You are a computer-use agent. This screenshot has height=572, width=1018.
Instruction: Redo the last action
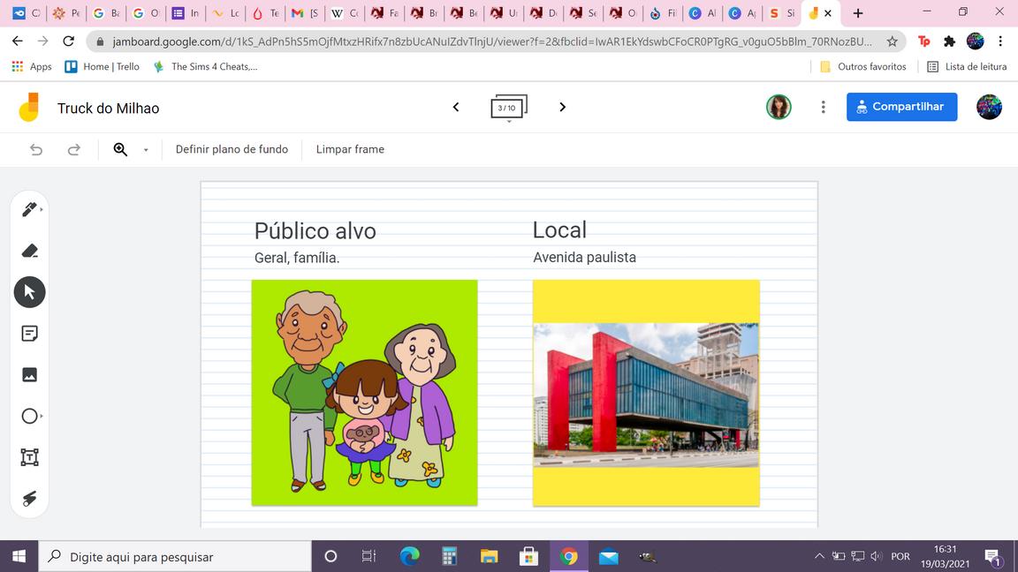pos(74,150)
